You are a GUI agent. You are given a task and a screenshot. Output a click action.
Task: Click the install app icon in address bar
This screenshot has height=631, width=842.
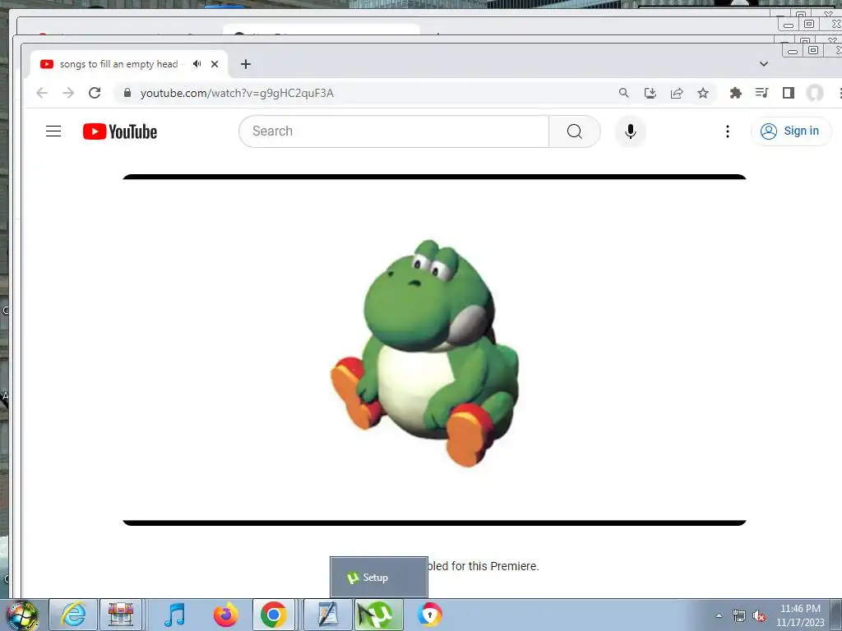pyautogui.click(x=650, y=93)
